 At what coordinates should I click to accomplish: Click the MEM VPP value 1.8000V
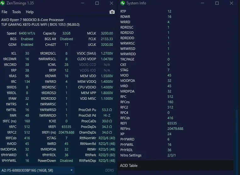tap(107, 93)
